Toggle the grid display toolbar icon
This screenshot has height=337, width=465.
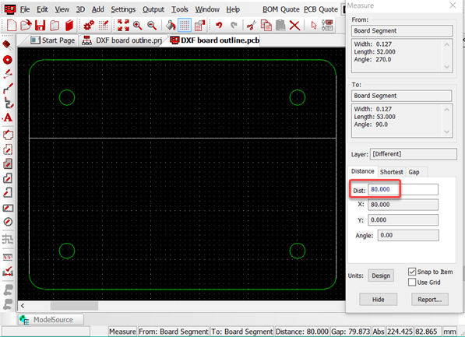(x=185, y=25)
